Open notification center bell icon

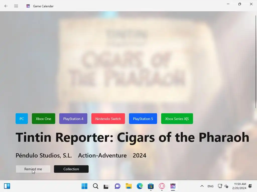(x=250, y=186)
